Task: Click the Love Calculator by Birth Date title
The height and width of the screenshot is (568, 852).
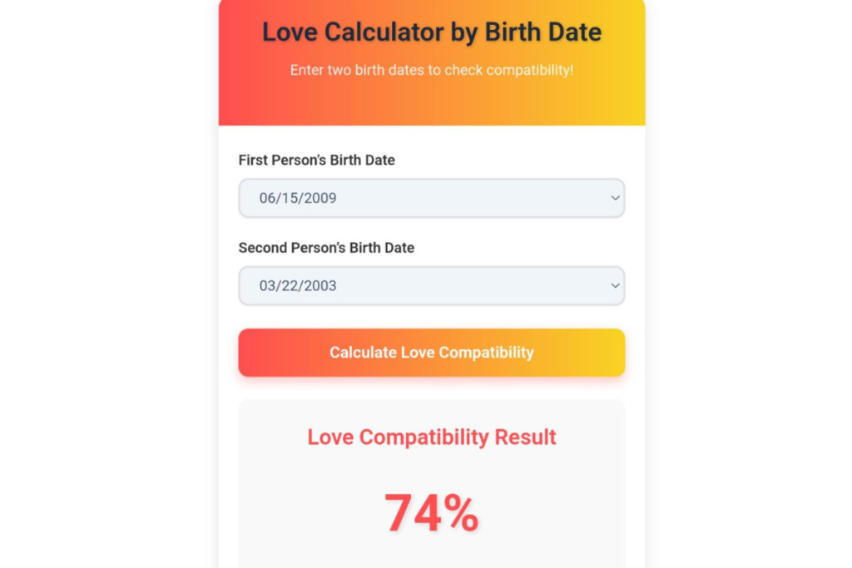Action: [x=431, y=32]
